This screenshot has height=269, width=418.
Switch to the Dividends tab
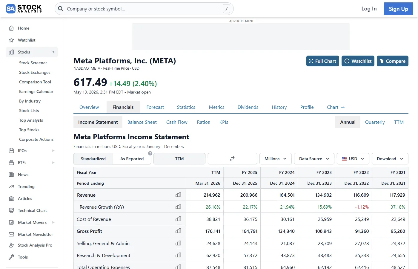[x=248, y=107]
